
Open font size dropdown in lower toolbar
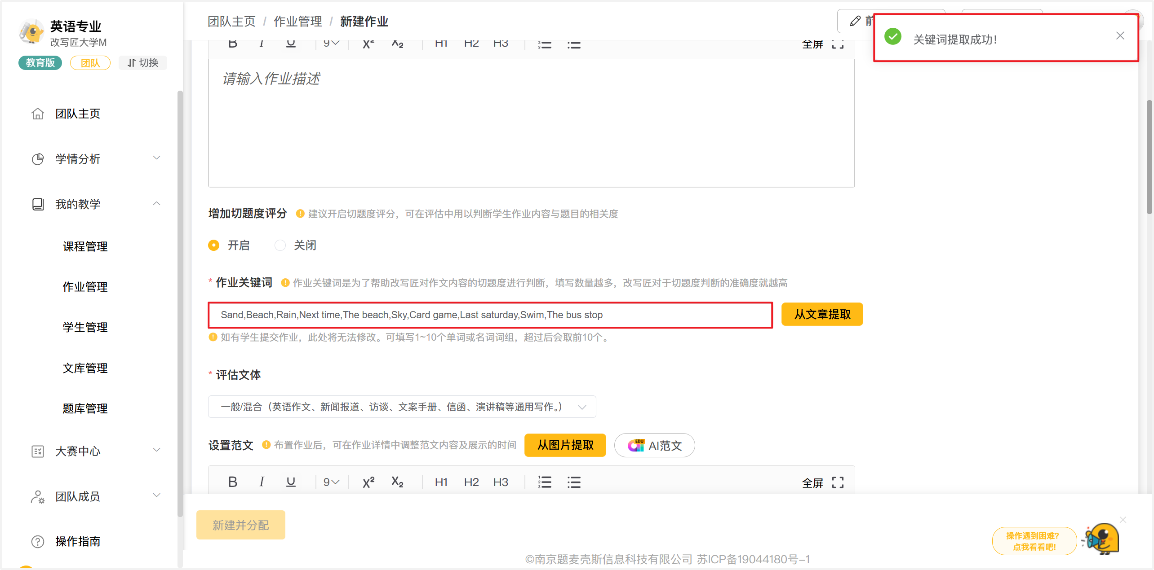[x=331, y=482]
